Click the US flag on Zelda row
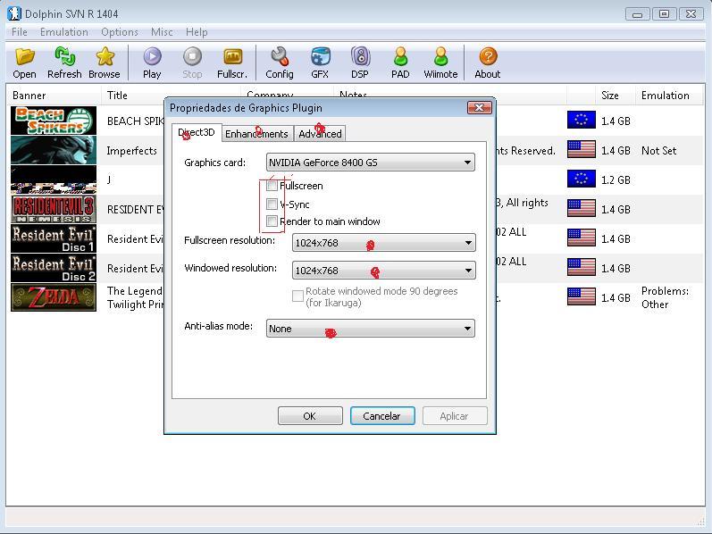Screen dimensions: 712x534 click(x=582, y=297)
